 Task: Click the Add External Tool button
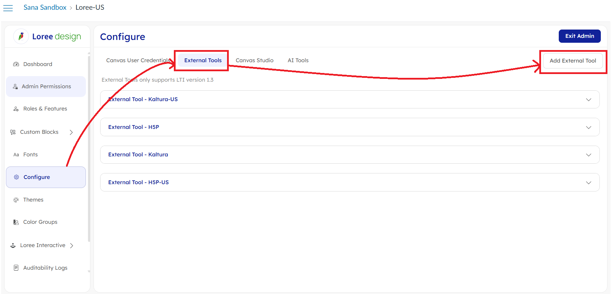click(573, 61)
